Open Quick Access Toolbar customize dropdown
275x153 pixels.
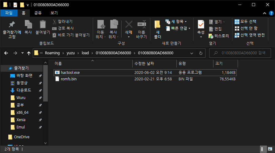(28, 5)
